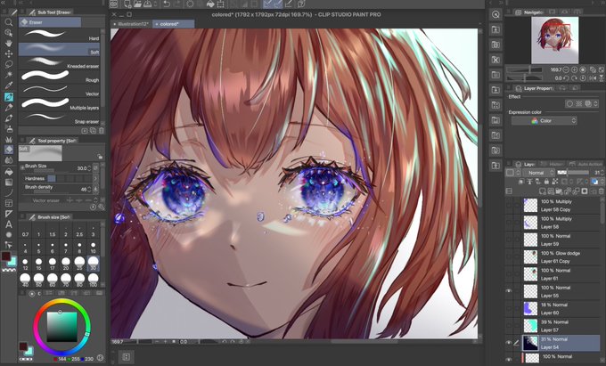Screen dimensions: 606x366
Task: Zoom out in the Navigator panel
Action: tap(566, 69)
